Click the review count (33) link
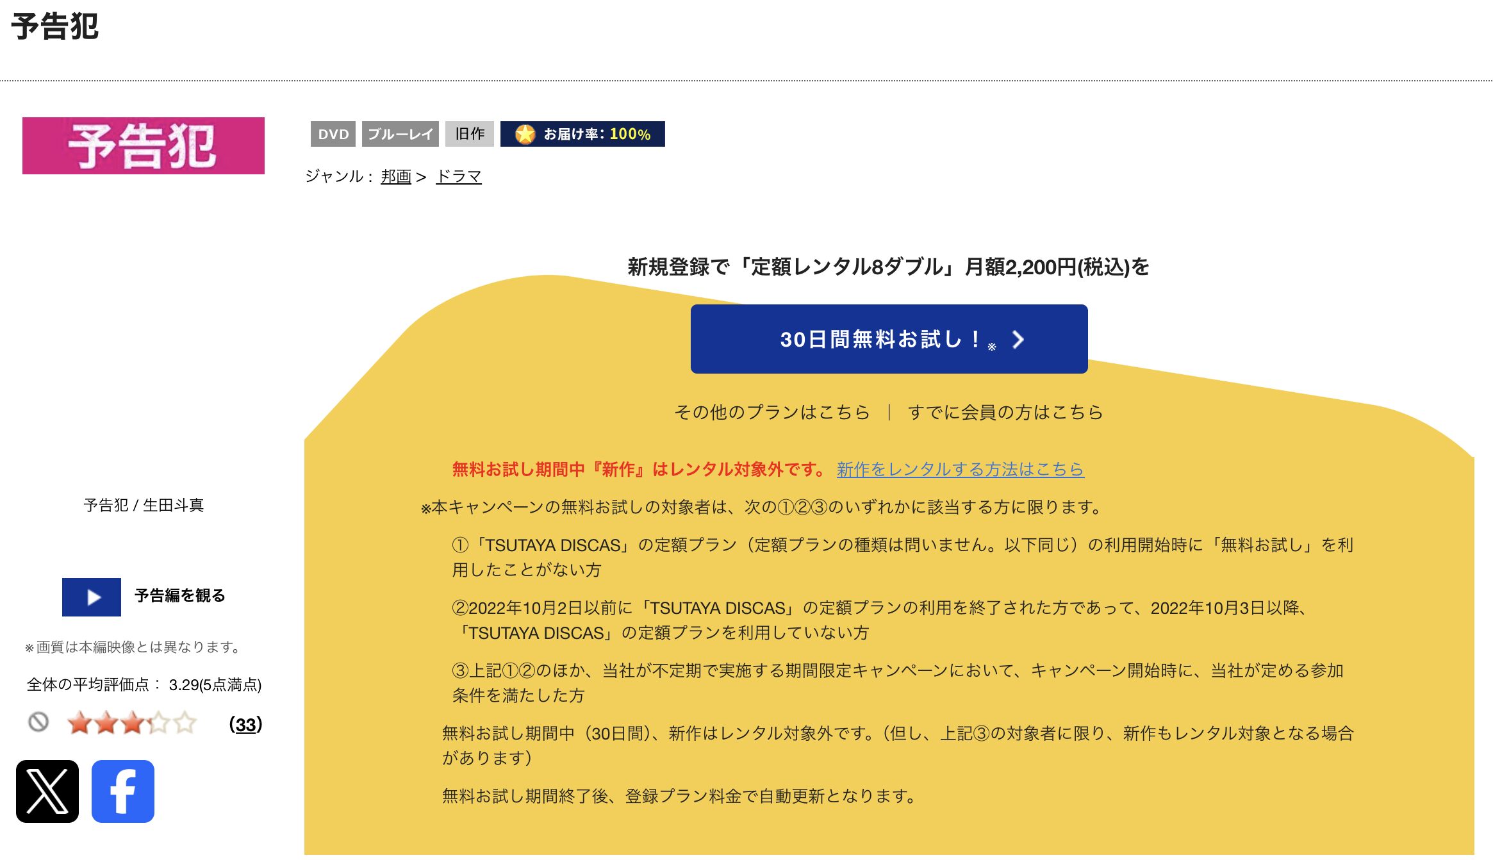This screenshot has width=1493, height=860. (245, 725)
